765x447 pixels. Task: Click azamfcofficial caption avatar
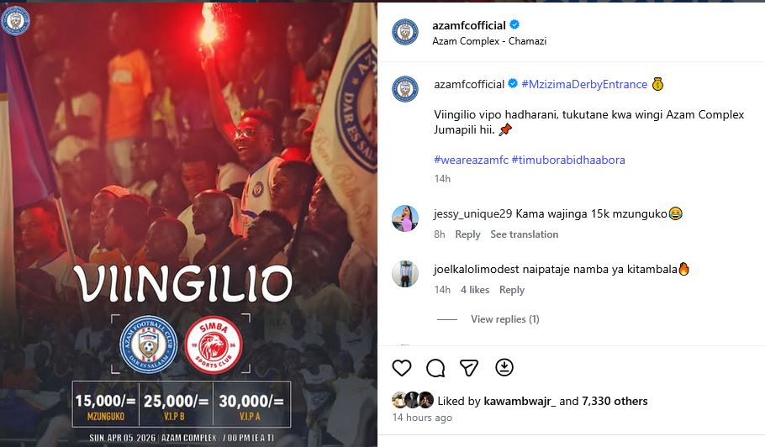point(405,89)
